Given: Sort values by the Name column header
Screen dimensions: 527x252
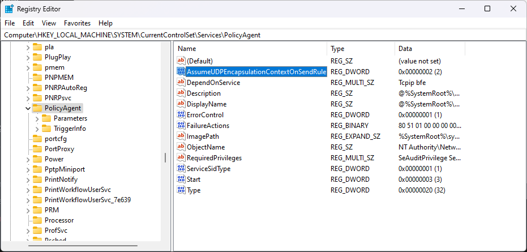Looking at the screenshot, I should click(249, 49).
